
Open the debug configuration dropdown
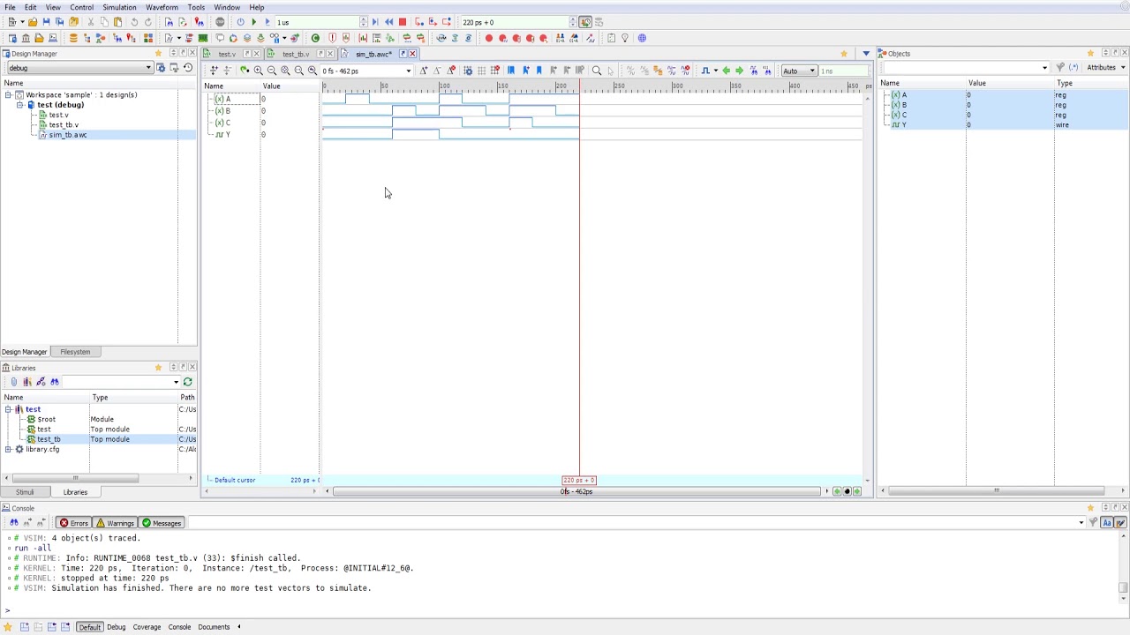[x=148, y=68]
